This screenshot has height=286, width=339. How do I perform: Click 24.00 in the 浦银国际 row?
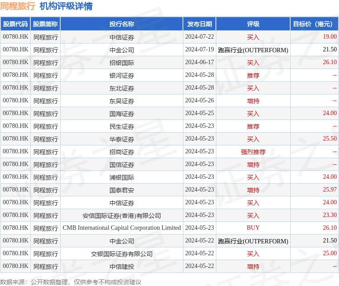click(330, 177)
